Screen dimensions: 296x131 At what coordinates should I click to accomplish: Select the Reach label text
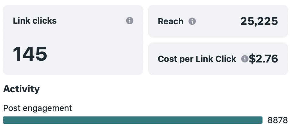coord(171,21)
